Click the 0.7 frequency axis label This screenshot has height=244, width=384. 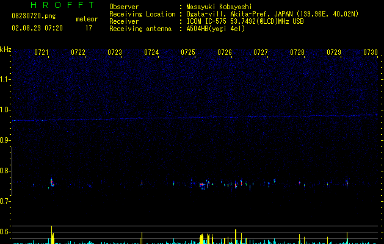(x=4, y=201)
